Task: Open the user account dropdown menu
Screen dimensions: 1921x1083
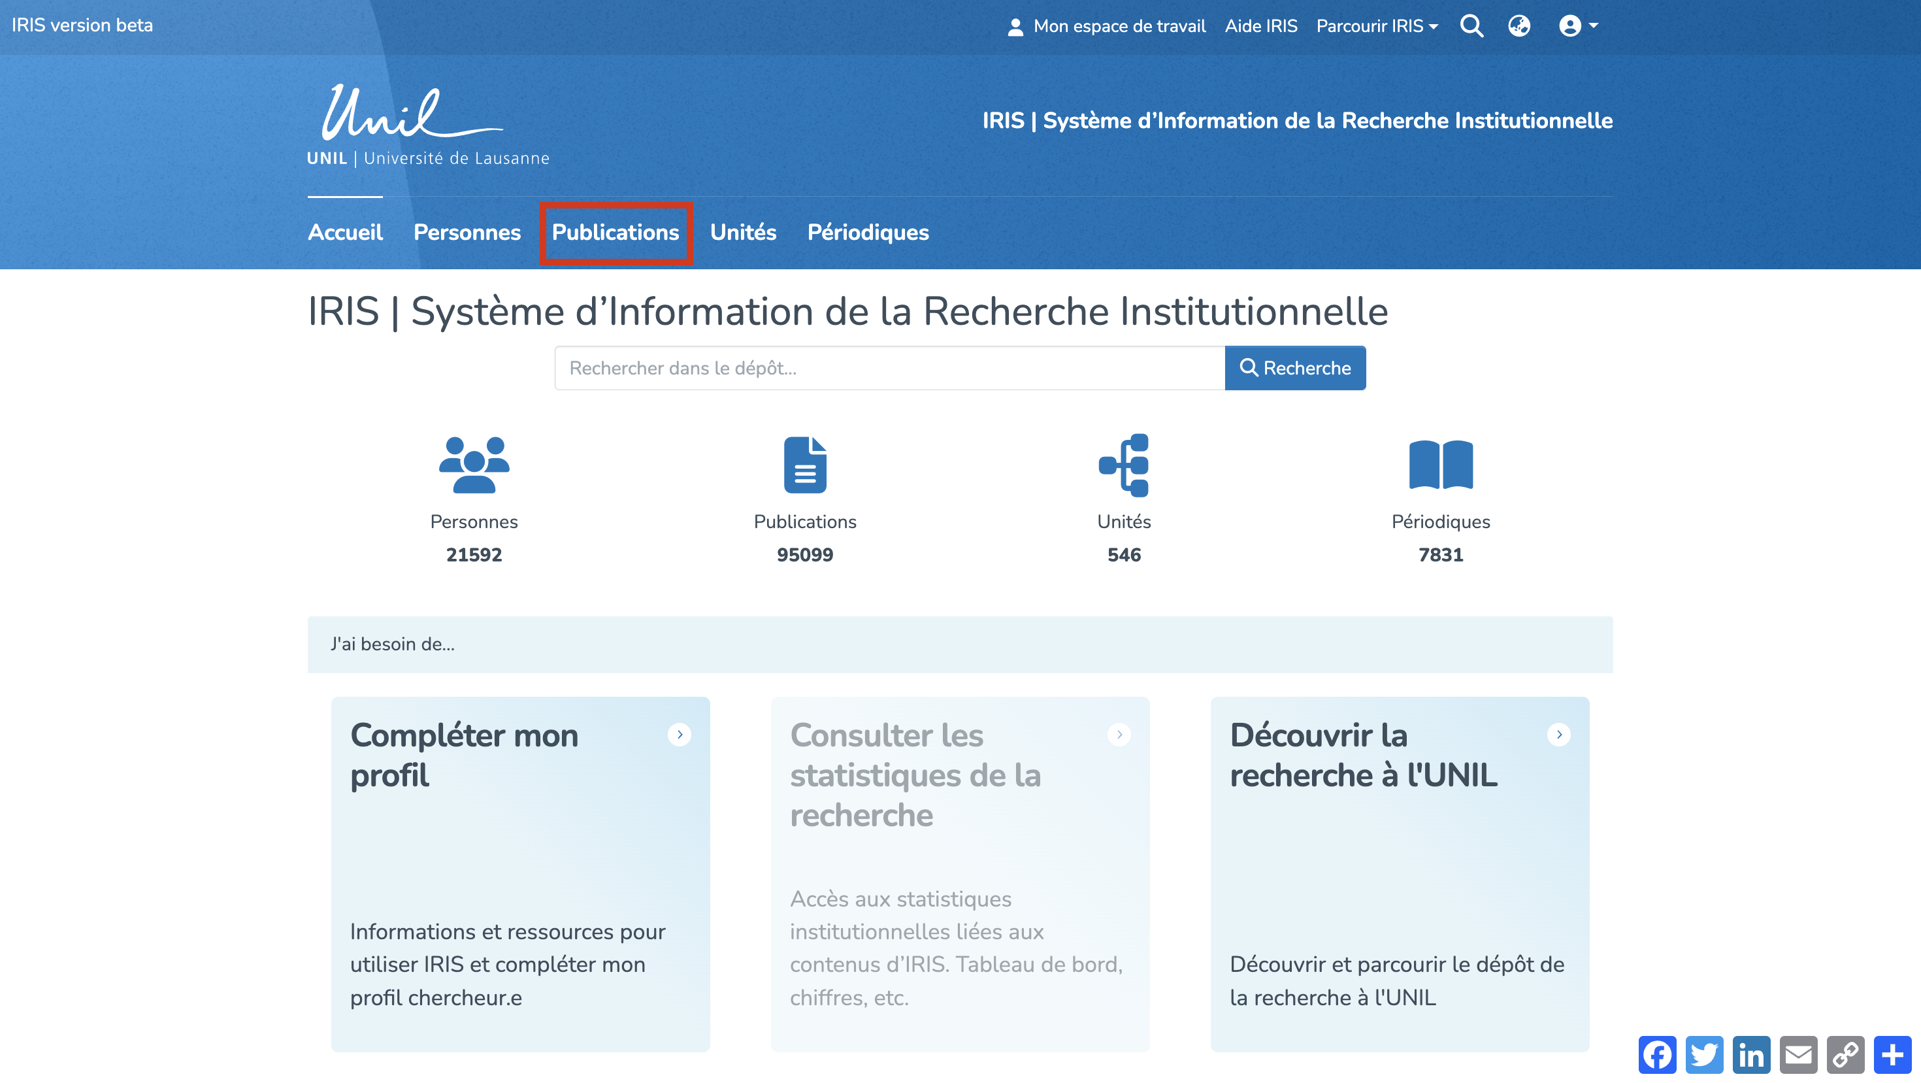Action: (x=1578, y=26)
